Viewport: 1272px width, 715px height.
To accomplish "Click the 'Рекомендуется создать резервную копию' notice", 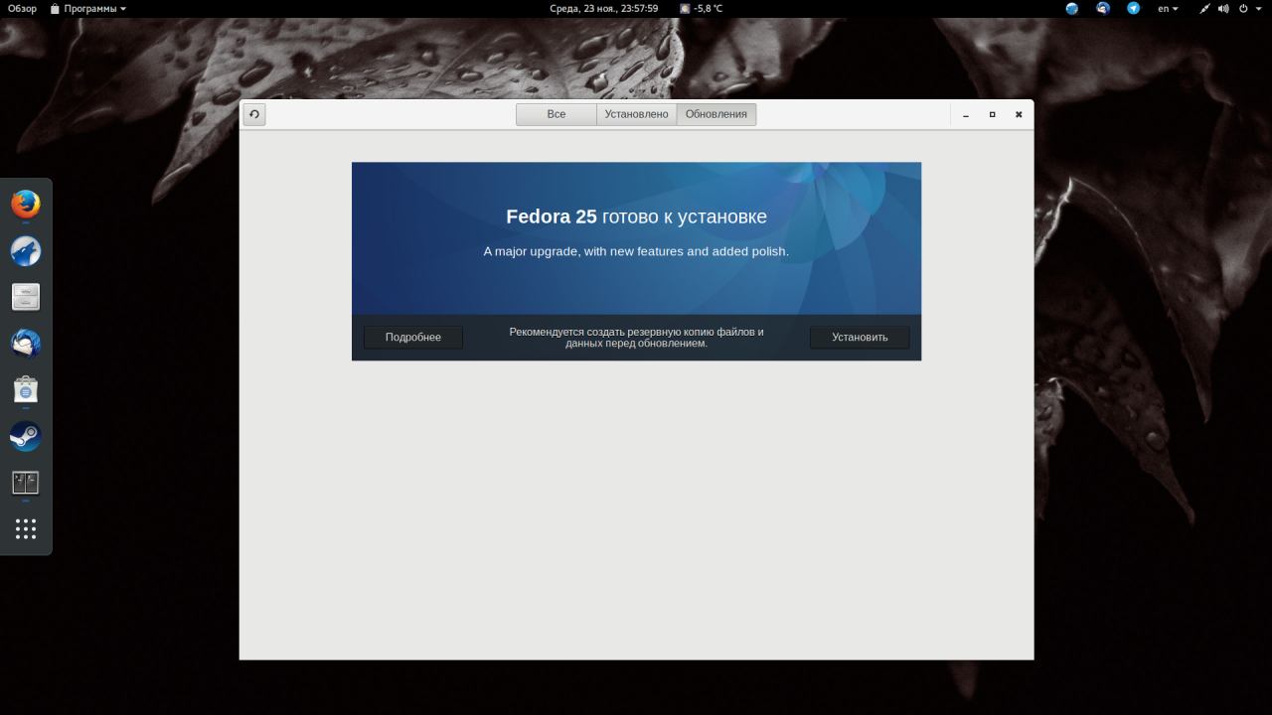I will 636,338.
